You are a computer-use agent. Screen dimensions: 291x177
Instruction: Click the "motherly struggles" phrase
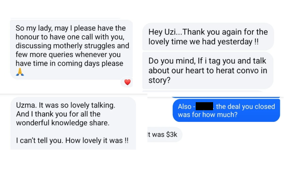tap(76, 46)
